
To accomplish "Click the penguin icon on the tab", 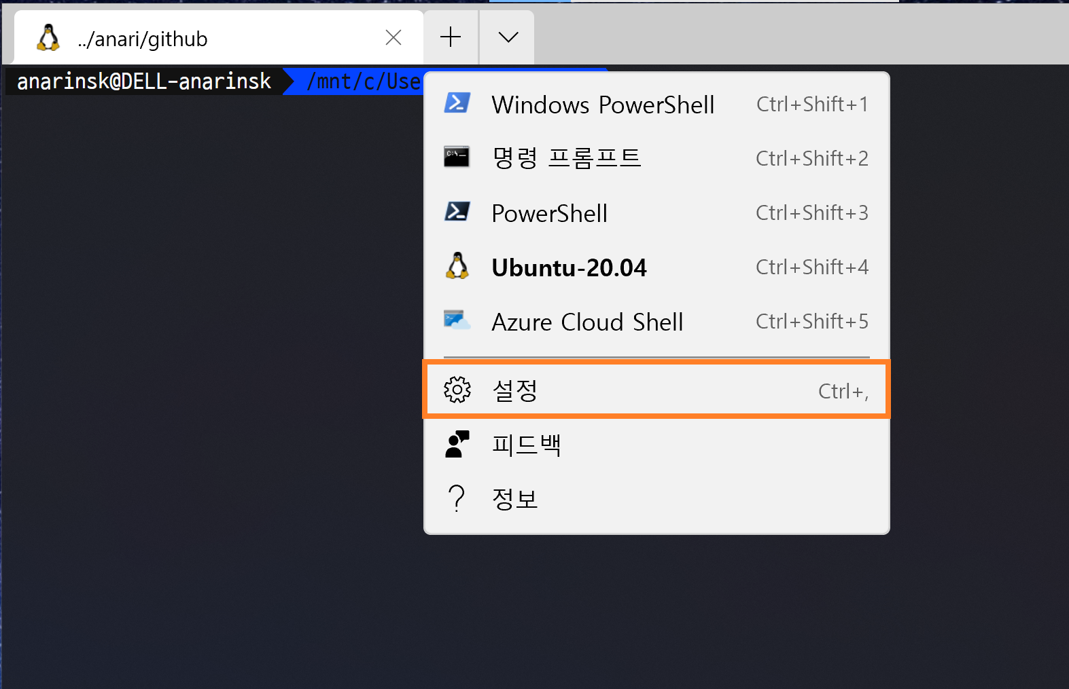I will [48, 38].
